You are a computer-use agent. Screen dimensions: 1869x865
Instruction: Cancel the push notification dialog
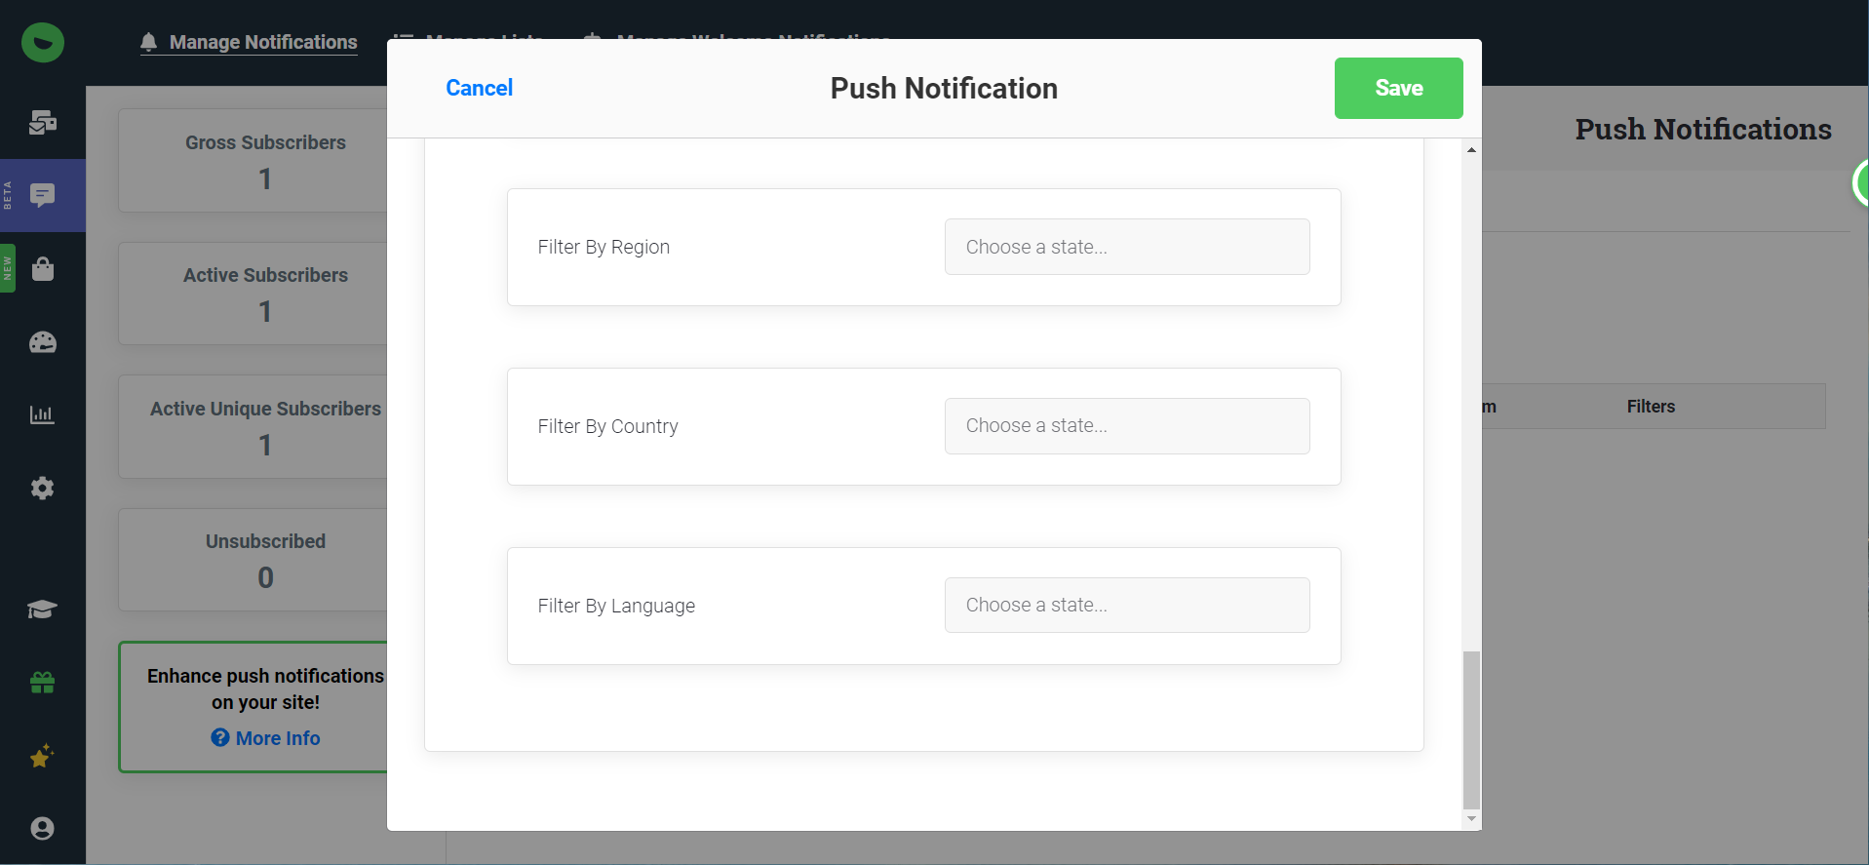click(x=479, y=88)
